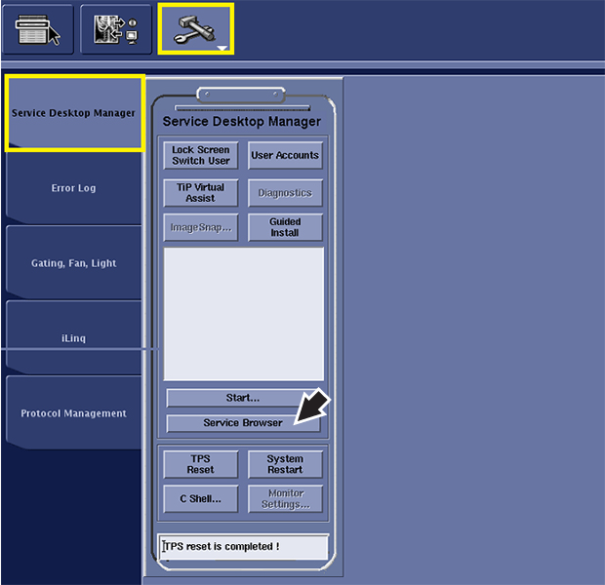Select the Service Desktop Manager tab

click(74, 114)
